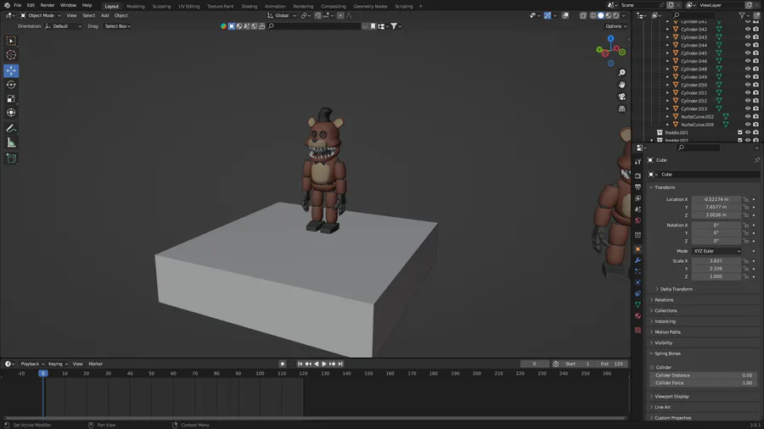Activate the Move tool
This screenshot has width=764, height=429.
point(11,70)
